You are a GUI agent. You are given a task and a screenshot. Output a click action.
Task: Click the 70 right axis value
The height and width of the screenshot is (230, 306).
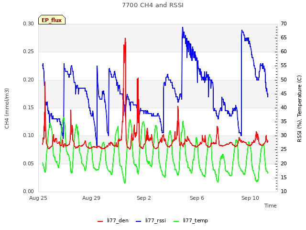[x=284, y=23]
